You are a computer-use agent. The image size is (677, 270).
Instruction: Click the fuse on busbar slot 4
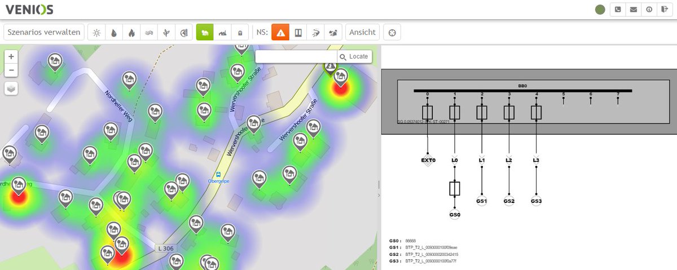[536, 113]
